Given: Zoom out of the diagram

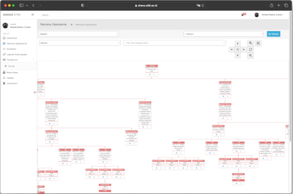Looking at the screenshot, I should [x=251, y=56].
